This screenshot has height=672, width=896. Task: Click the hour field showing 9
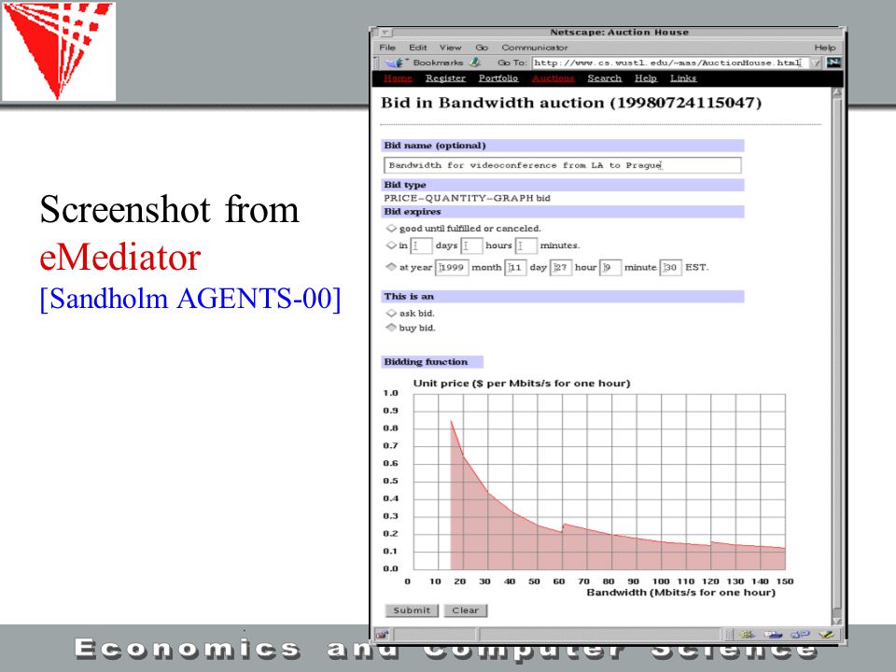pyautogui.click(x=609, y=268)
